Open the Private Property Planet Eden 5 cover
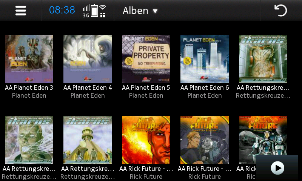Screen dimensions: 302x181 [146, 59]
